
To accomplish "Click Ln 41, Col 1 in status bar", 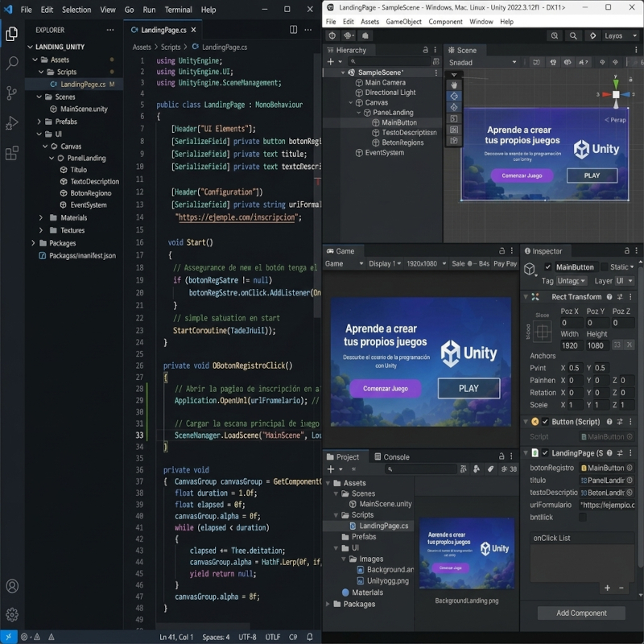I will pyautogui.click(x=176, y=637).
